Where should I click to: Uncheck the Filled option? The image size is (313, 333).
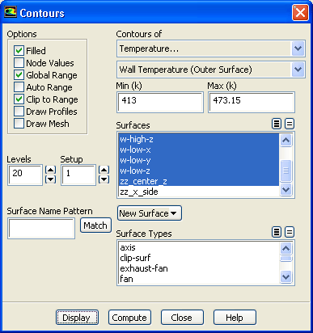tap(19, 50)
